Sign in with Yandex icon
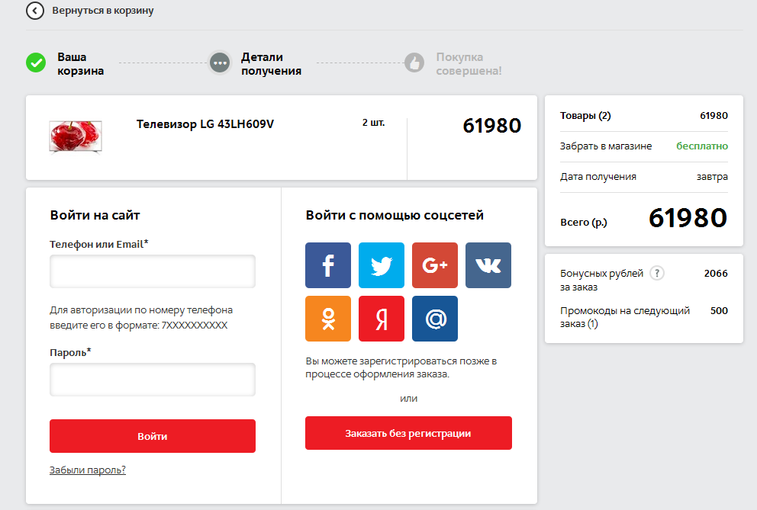 pyautogui.click(x=382, y=319)
